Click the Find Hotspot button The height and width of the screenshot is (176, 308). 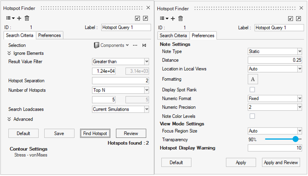(95, 133)
